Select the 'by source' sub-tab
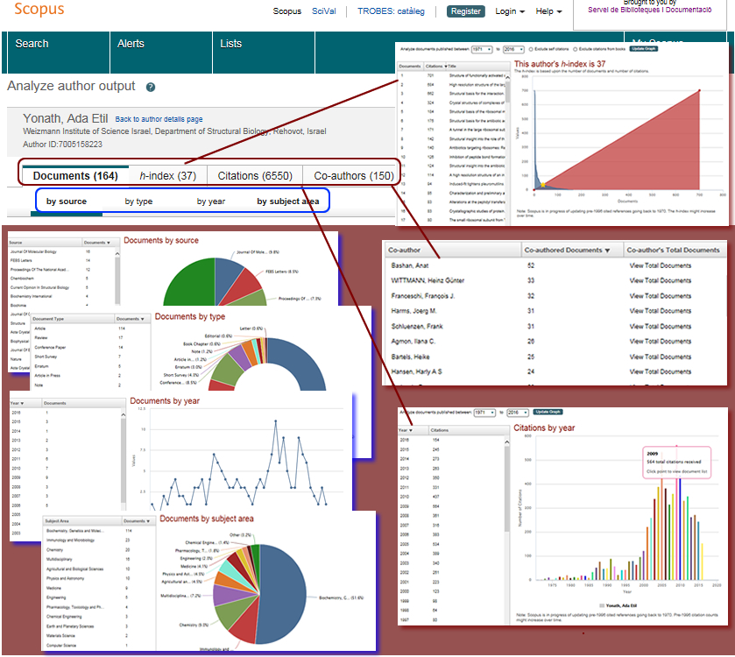This screenshot has width=735, height=657. pos(67,201)
